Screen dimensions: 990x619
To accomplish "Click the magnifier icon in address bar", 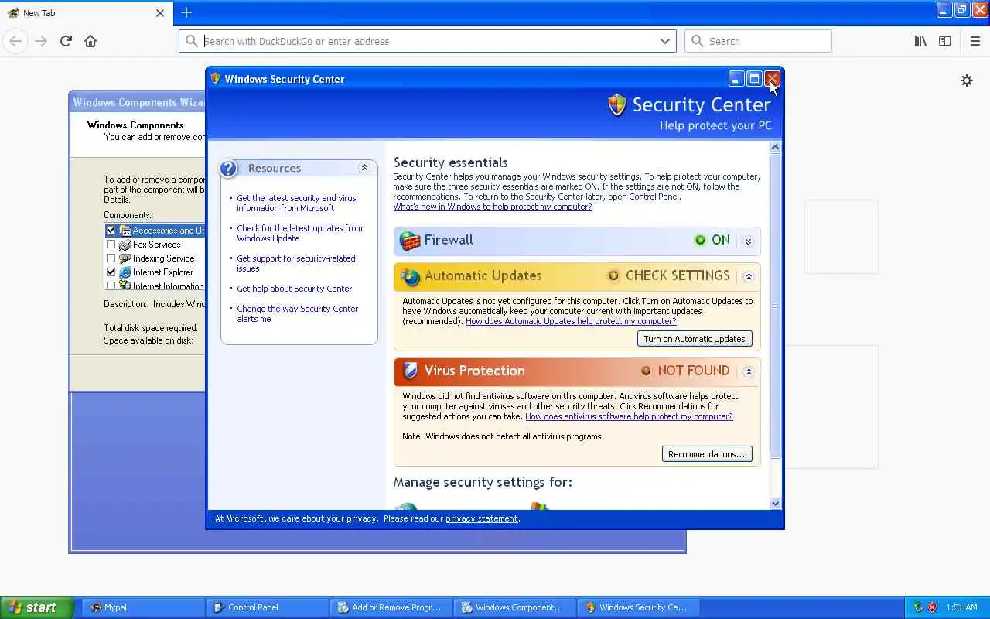I will tap(192, 41).
